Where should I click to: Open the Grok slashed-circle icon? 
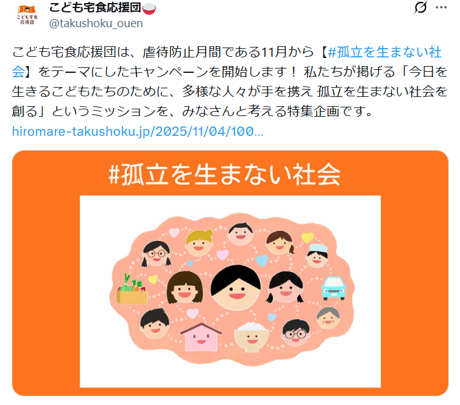click(420, 7)
